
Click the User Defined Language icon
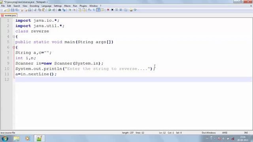102,10
